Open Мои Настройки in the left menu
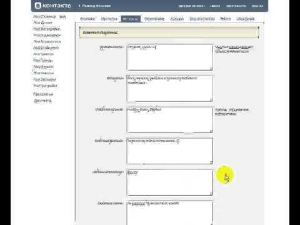 pyautogui.click(x=45, y=86)
